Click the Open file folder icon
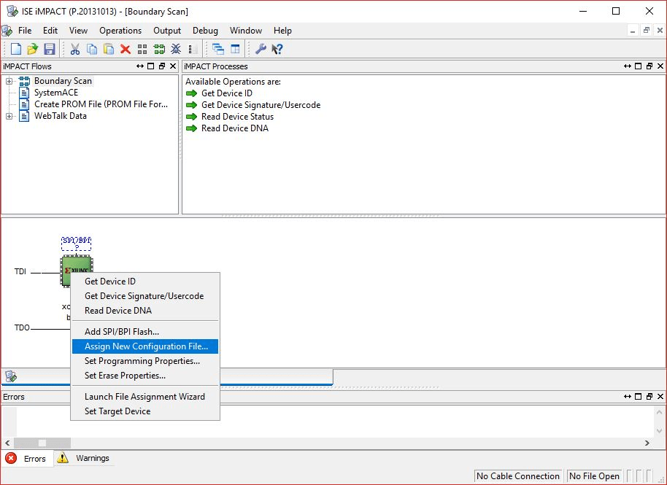 pyautogui.click(x=33, y=49)
